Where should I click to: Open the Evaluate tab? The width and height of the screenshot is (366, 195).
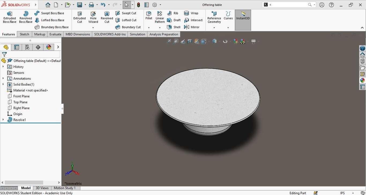[x=55, y=34]
